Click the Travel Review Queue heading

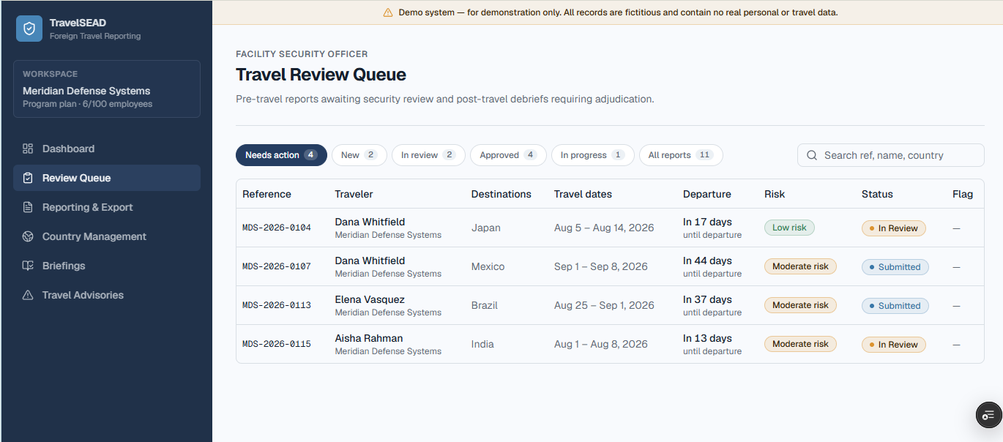pyautogui.click(x=321, y=75)
